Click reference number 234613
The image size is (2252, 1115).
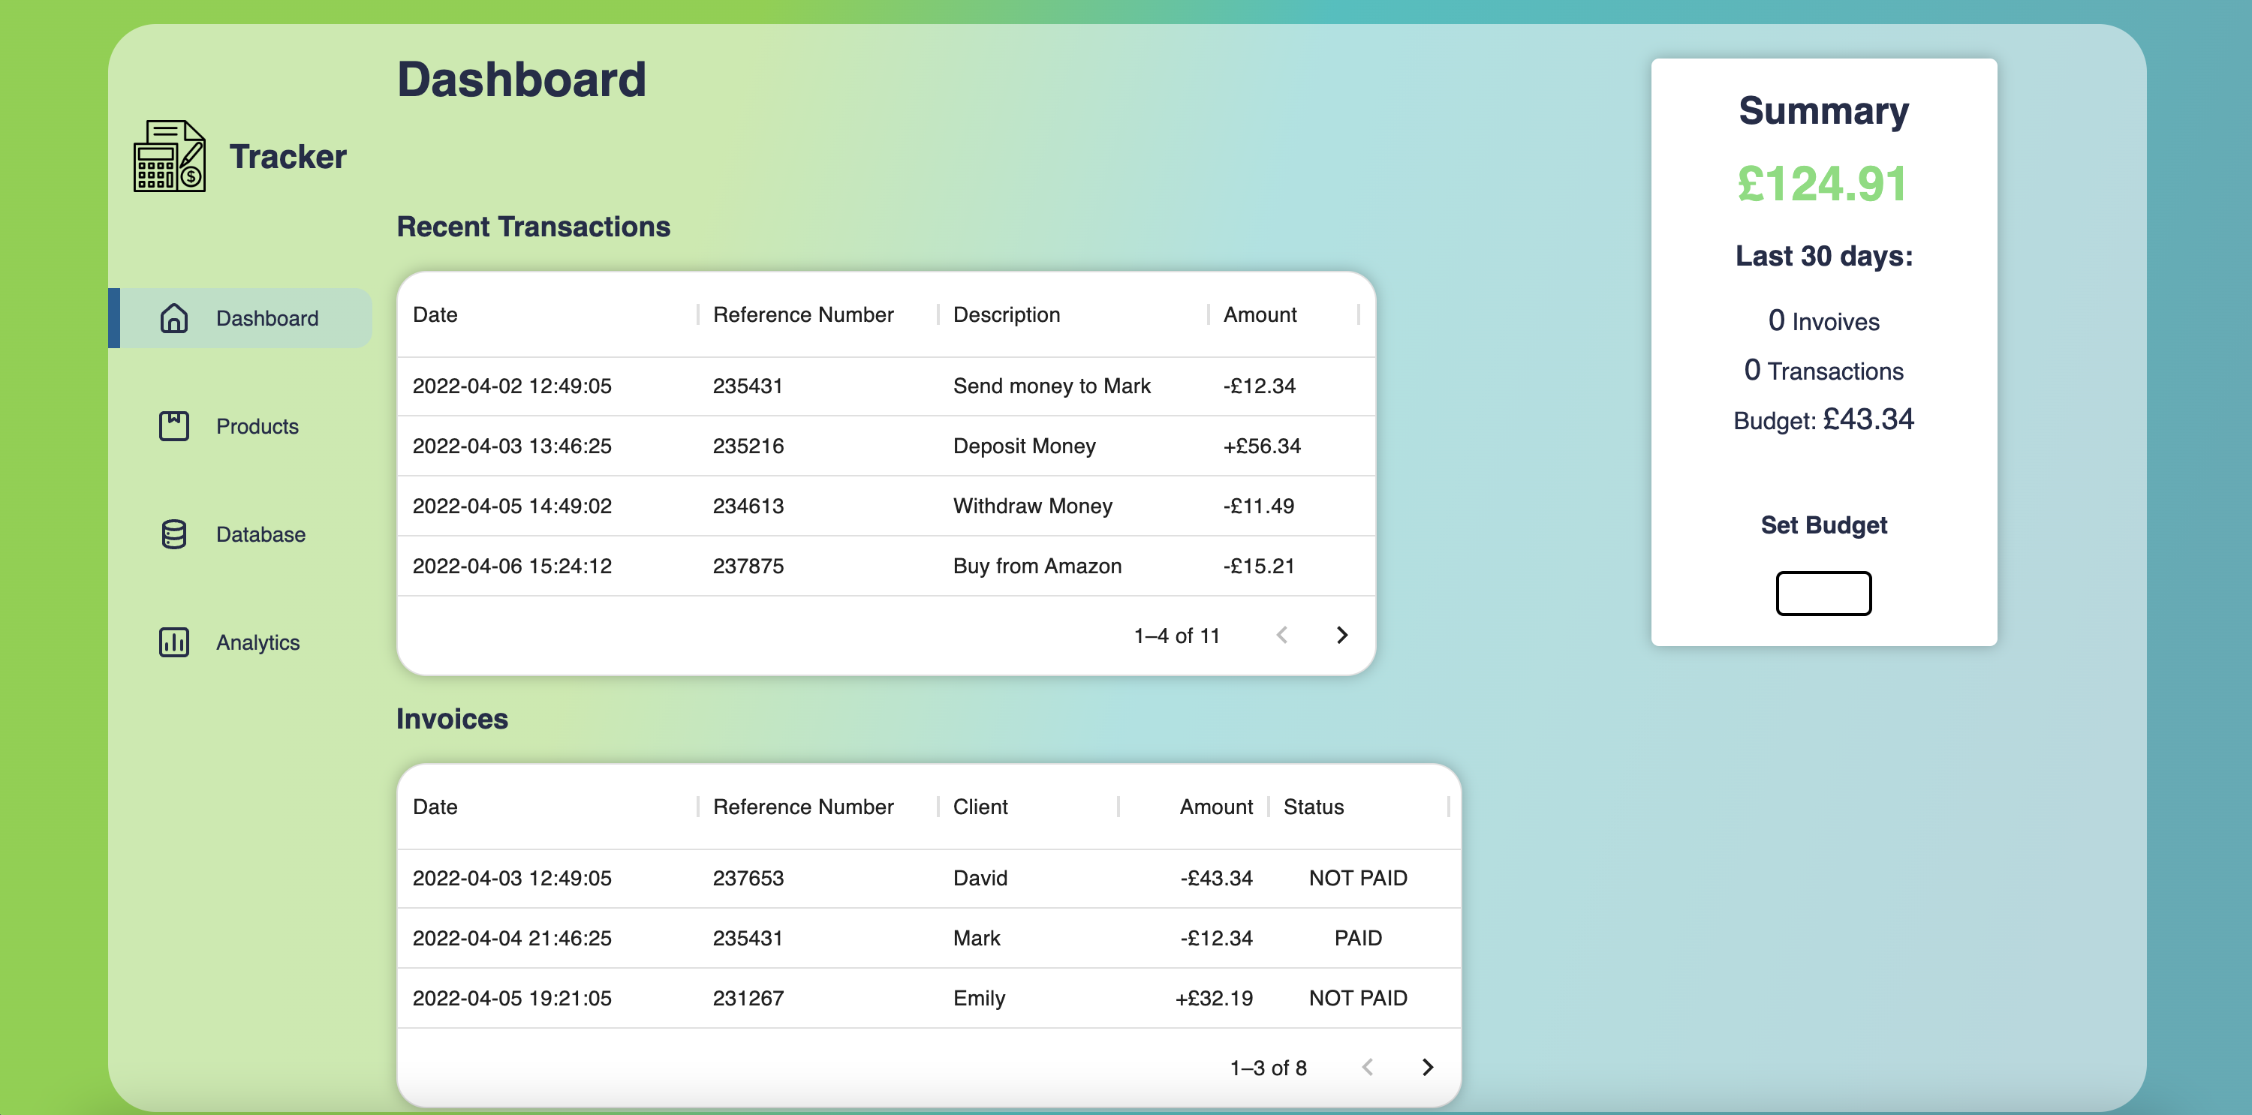pyautogui.click(x=748, y=506)
